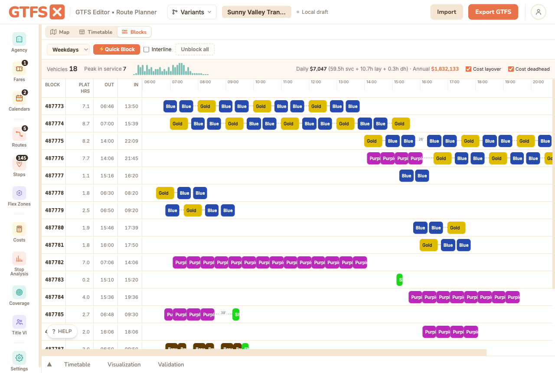Click the user account avatar icon
Viewport: 555px width, 373px height.
pos(539,12)
